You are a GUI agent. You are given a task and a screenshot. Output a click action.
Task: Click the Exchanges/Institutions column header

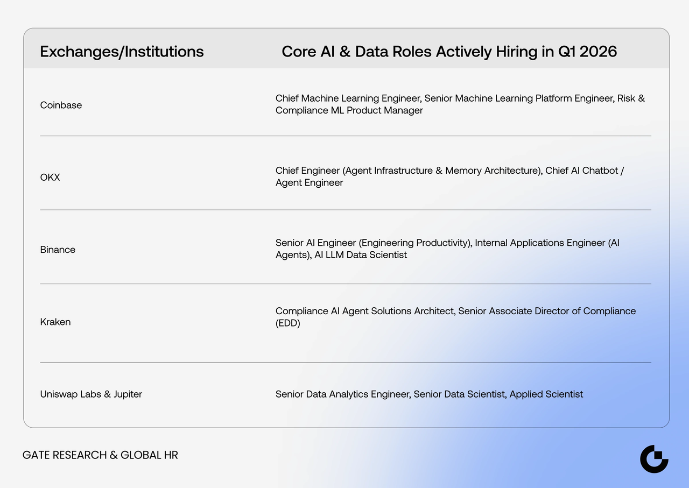point(122,52)
